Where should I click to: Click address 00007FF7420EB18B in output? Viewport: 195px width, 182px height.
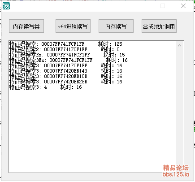tap(65, 76)
